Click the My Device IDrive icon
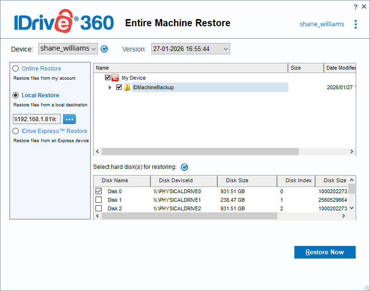The width and height of the screenshot is (370, 291). point(115,78)
